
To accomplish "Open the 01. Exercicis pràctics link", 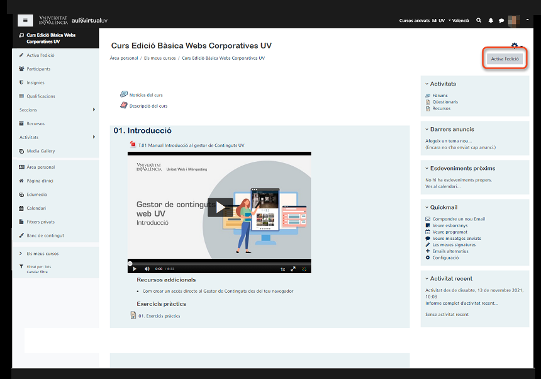I will pos(159,316).
